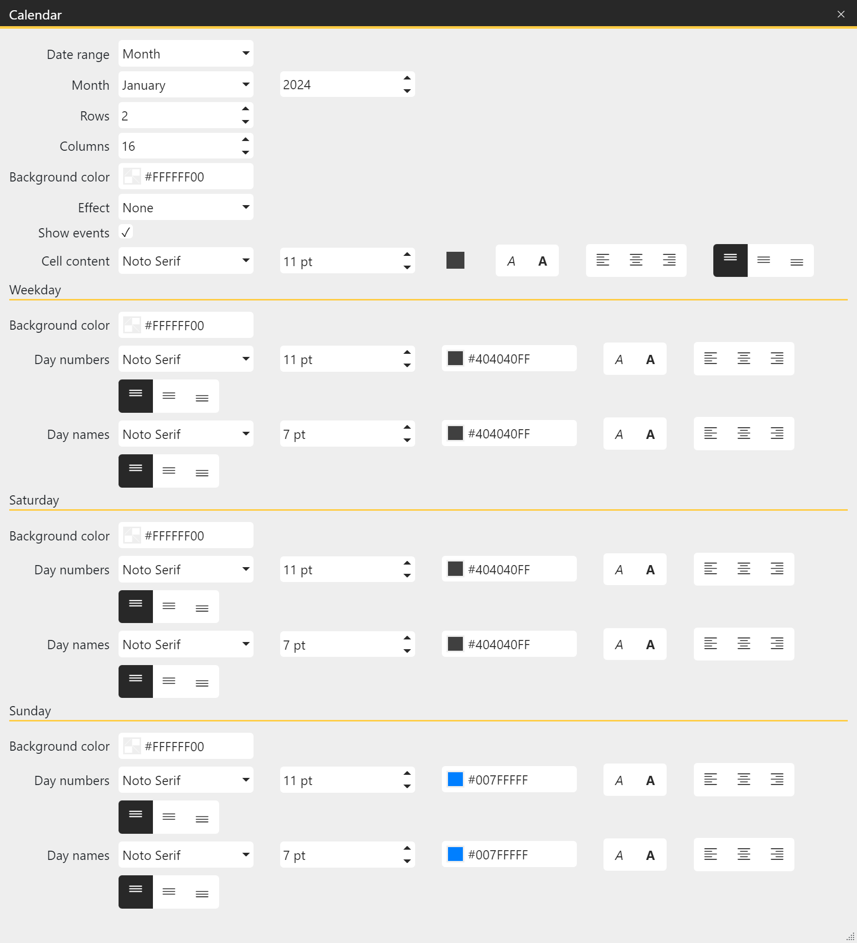This screenshot has height=943, width=857.
Task: Apply bold style to Cell content font
Action: tap(542, 260)
